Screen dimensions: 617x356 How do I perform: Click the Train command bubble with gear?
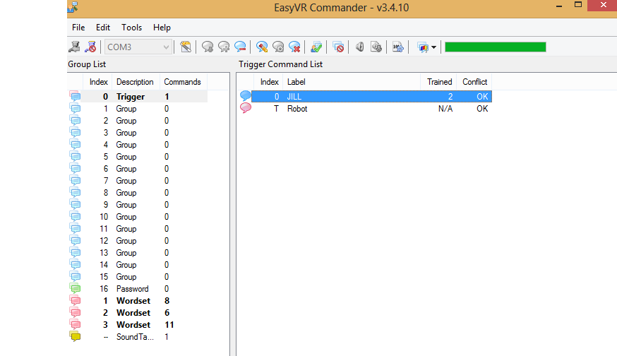278,47
